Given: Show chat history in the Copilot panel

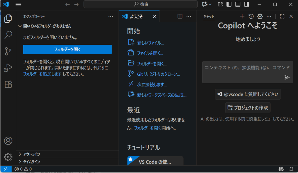Looking at the screenshot, I should pos(251,16).
